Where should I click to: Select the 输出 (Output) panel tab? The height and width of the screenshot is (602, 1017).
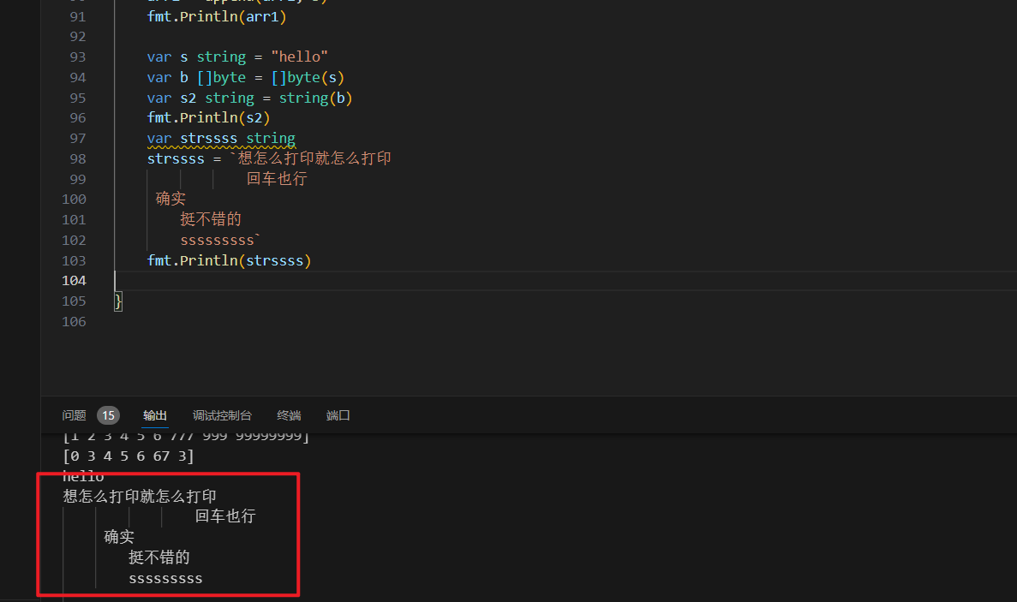pyautogui.click(x=155, y=415)
